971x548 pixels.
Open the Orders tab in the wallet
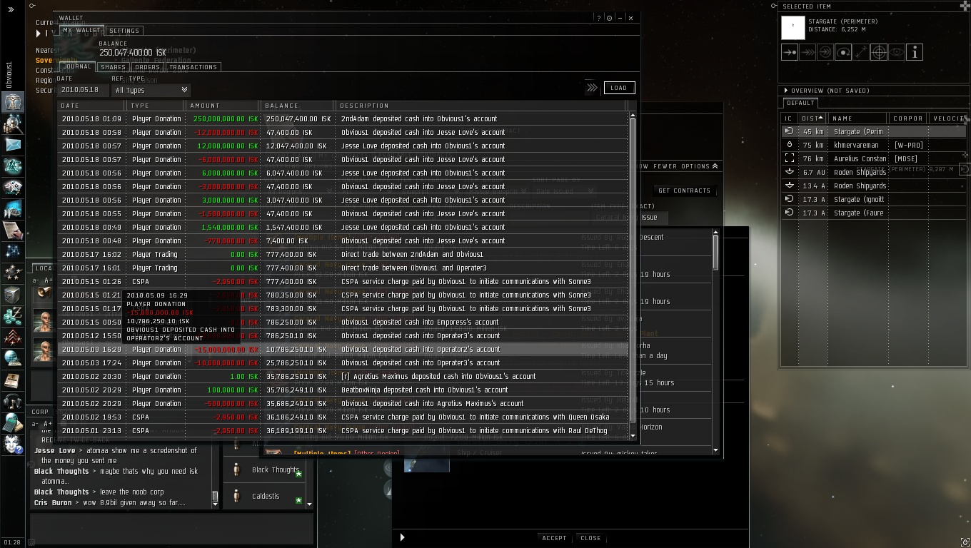pos(147,67)
